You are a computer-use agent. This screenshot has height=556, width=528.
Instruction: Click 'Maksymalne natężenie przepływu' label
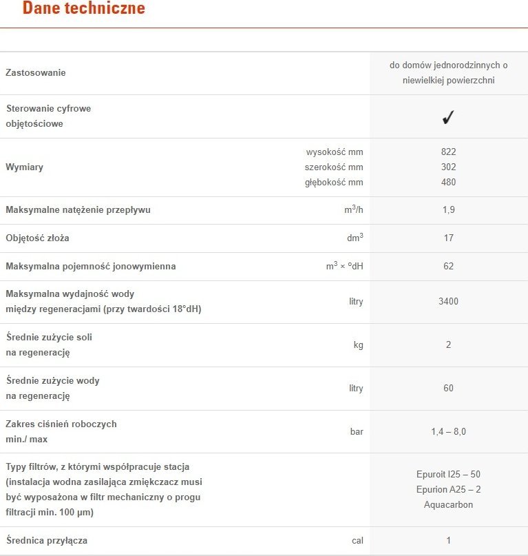point(78,210)
